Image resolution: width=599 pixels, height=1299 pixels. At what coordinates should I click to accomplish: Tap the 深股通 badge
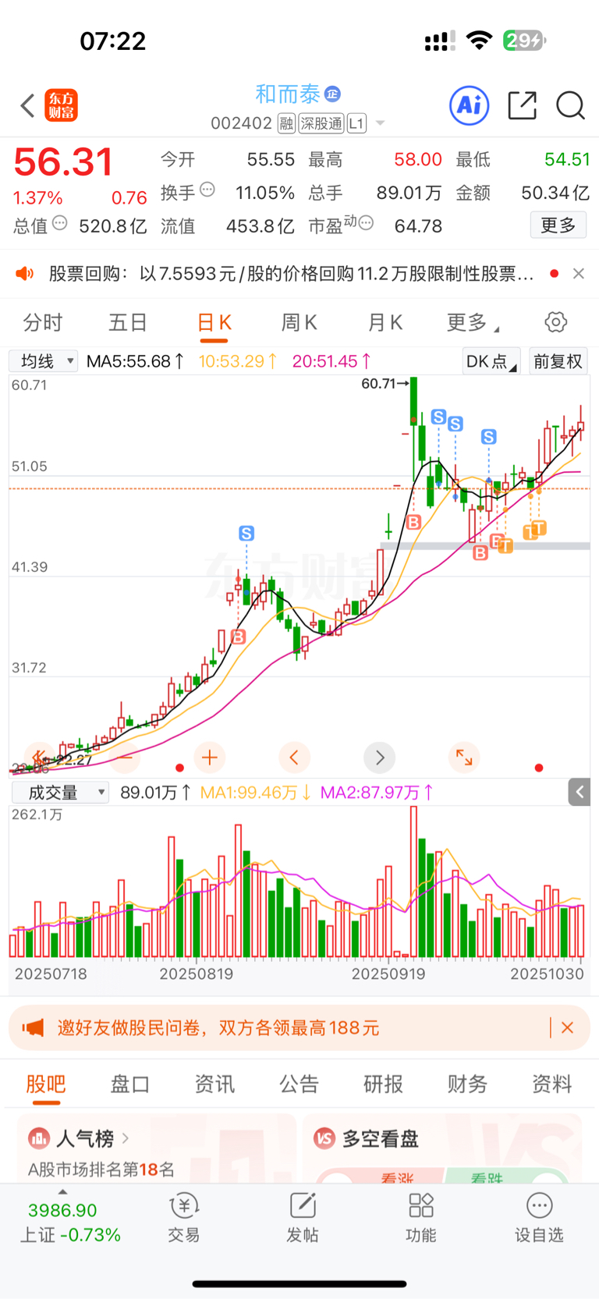coord(321,123)
